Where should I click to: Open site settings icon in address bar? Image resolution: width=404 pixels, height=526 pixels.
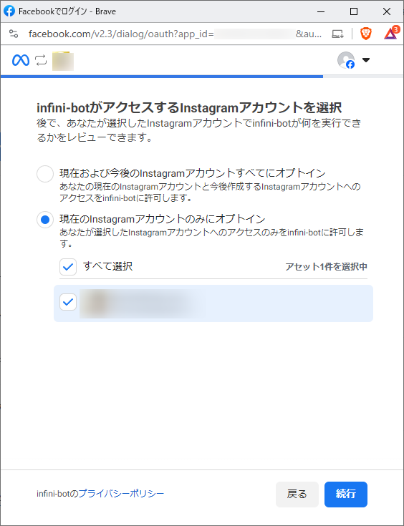pos(14,34)
